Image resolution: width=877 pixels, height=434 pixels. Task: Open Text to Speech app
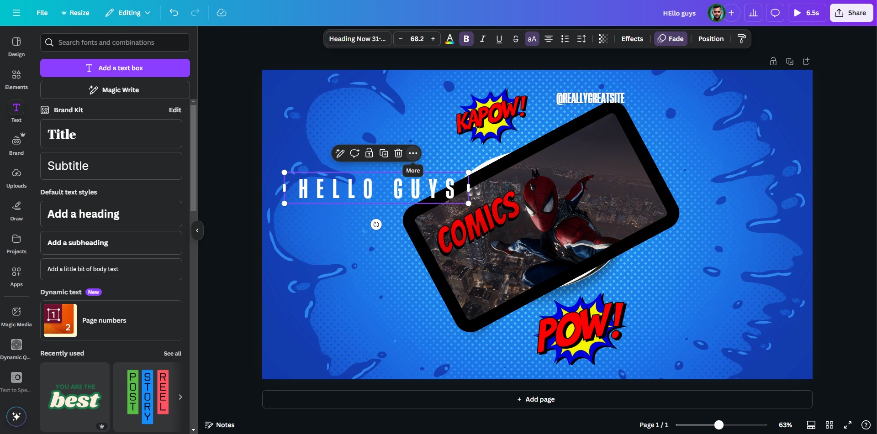[x=16, y=382]
